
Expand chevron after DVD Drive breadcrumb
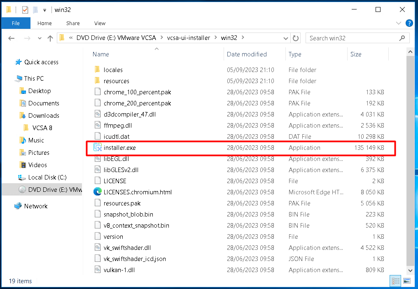click(x=161, y=38)
